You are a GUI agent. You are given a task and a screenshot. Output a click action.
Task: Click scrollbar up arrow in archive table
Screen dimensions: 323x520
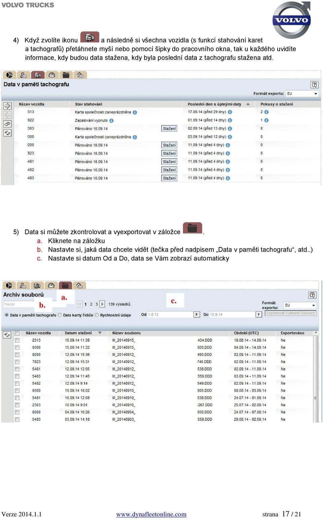pos(316,333)
